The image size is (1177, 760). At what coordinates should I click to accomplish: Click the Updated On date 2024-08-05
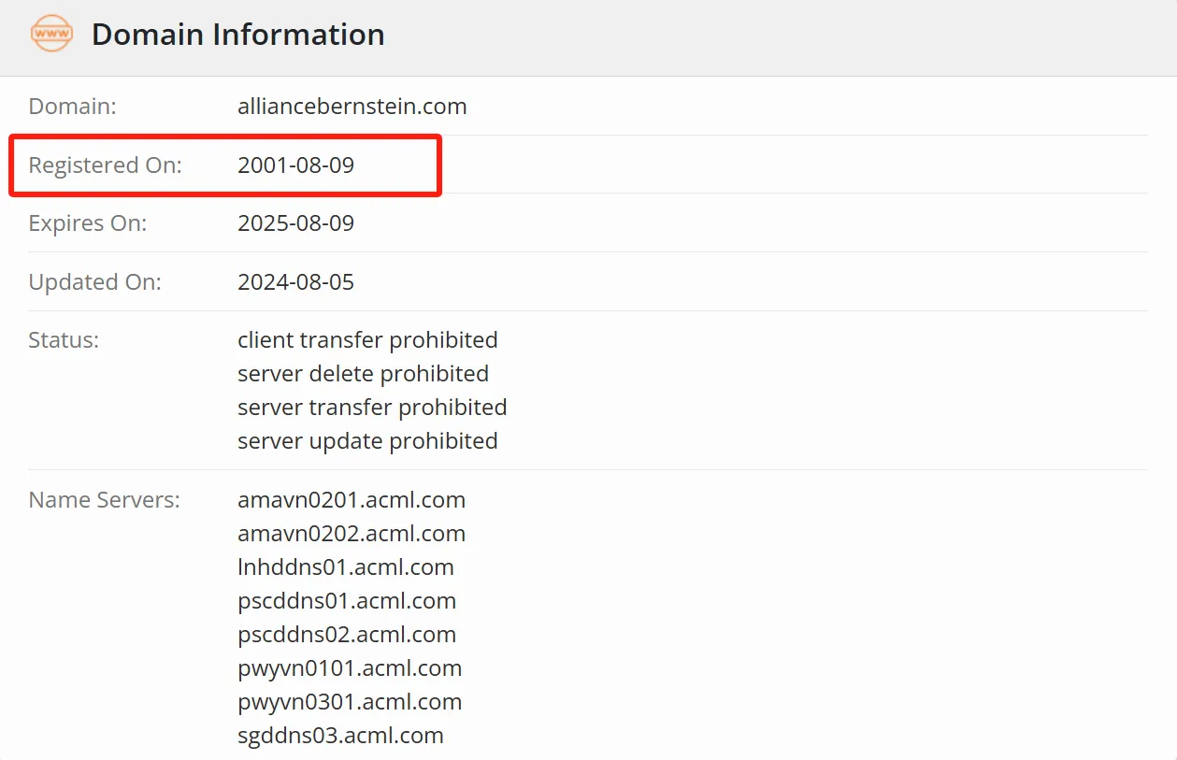tap(296, 282)
